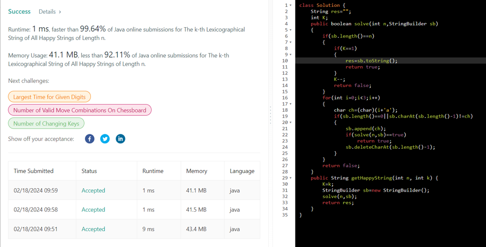Share acceptance on LinkedIn icon
Viewport: 486px width, 247px height.
[120, 139]
